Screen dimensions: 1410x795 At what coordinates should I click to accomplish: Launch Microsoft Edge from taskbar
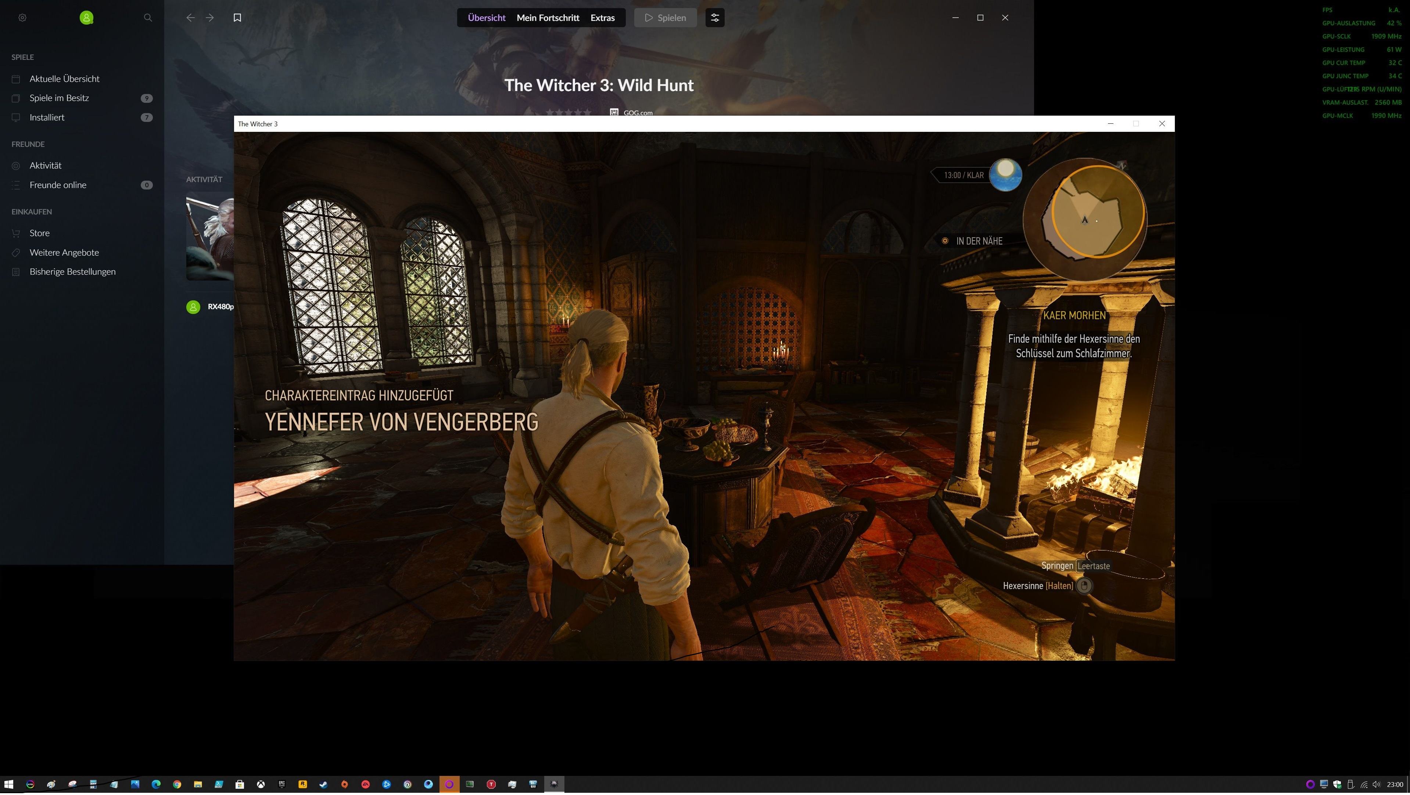click(x=156, y=785)
